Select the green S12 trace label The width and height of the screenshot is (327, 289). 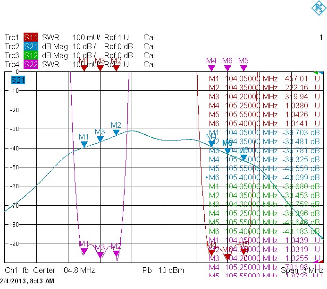[x=31, y=55]
